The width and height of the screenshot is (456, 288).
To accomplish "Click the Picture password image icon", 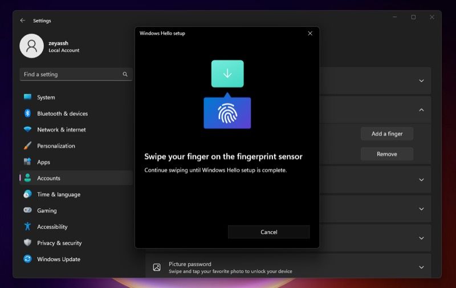I will click(x=157, y=267).
